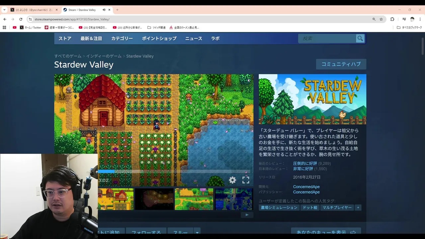View site information icon in address bar
Screen dimensions: 425x239
pos(31,19)
